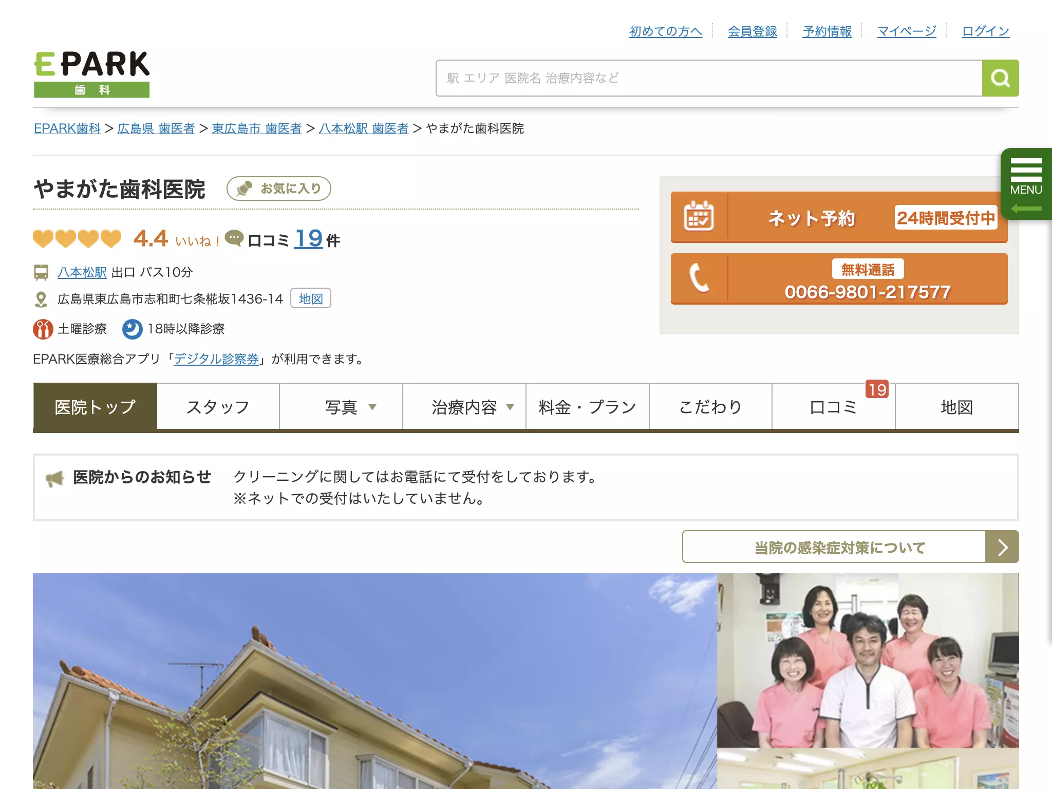Click the Saturday treatment red icon
Image resolution: width=1052 pixels, height=789 pixels.
pyautogui.click(x=43, y=329)
